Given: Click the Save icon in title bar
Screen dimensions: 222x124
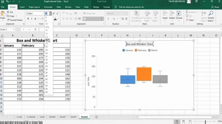Looking at the screenshot, I should pyautogui.click(x=2, y=1).
